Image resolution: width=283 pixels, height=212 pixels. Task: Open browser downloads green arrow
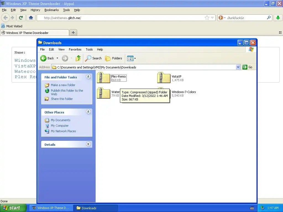(278, 18)
